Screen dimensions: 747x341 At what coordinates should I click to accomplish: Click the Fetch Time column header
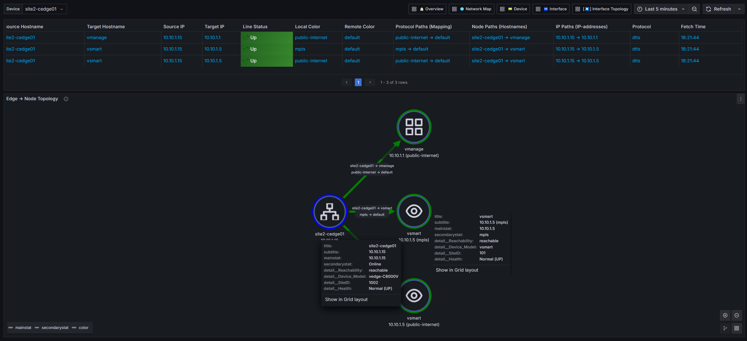click(x=693, y=26)
